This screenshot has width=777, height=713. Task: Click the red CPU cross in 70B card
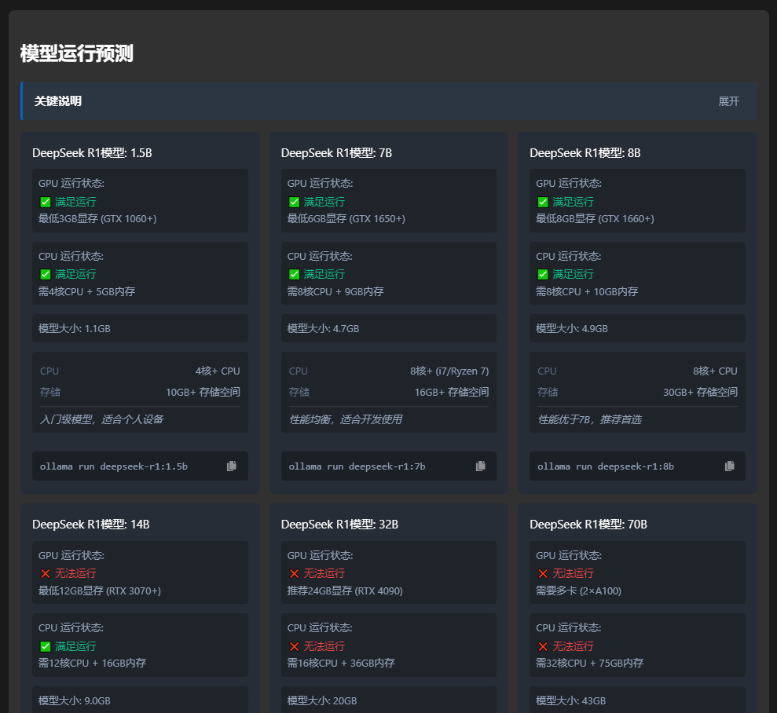[x=543, y=646]
